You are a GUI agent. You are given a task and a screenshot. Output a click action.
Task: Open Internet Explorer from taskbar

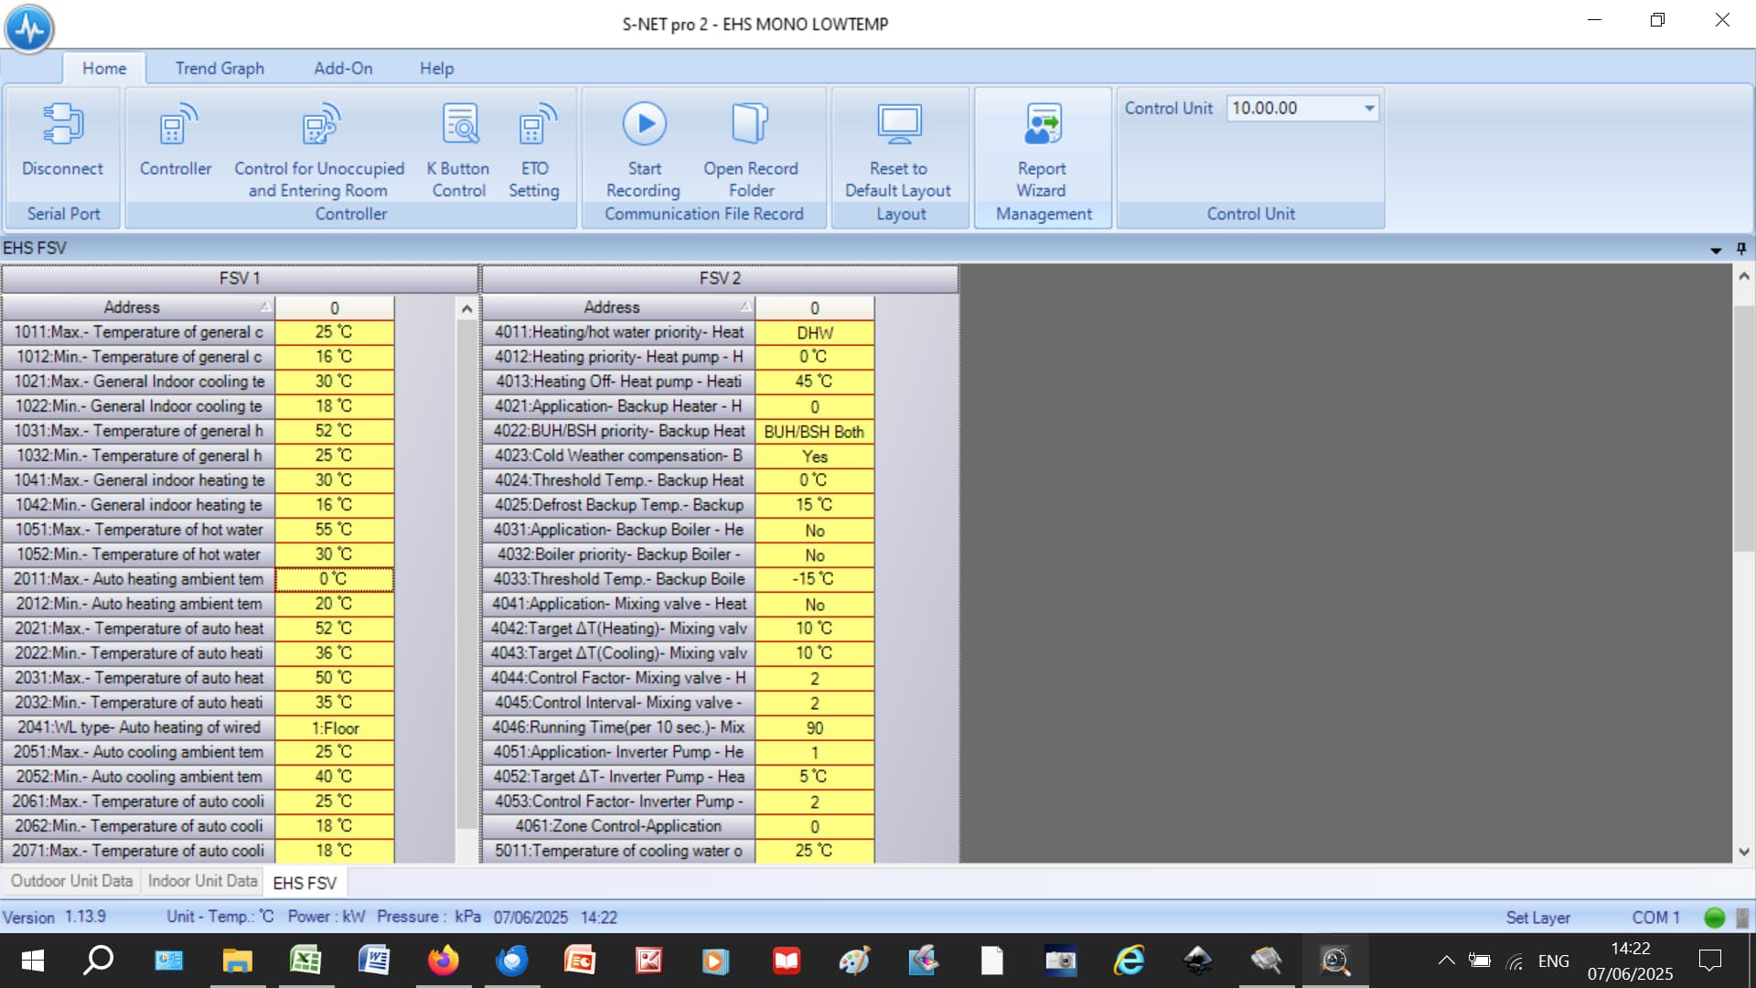(x=1130, y=961)
